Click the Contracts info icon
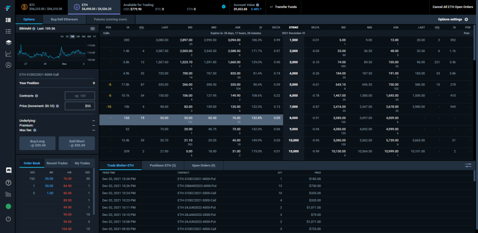This screenshot has height=233, width=478. tap(36, 96)
